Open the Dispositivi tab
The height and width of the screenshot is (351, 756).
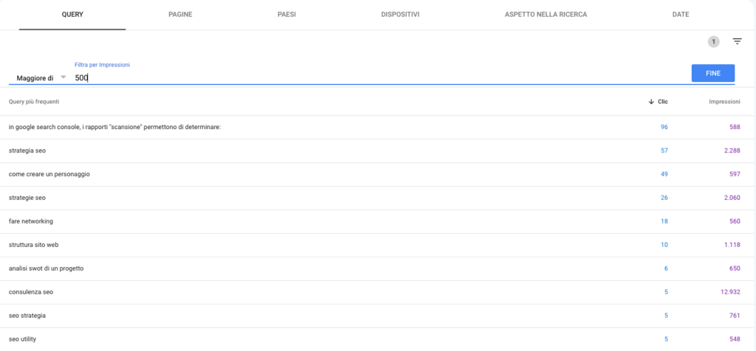[400, 15]
